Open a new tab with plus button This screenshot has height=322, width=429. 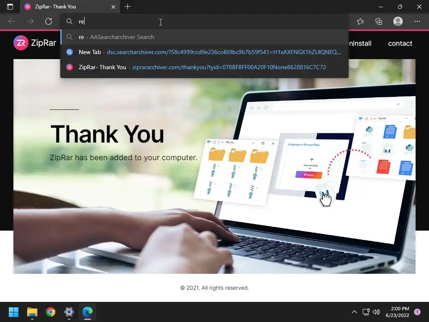(127, 7)
